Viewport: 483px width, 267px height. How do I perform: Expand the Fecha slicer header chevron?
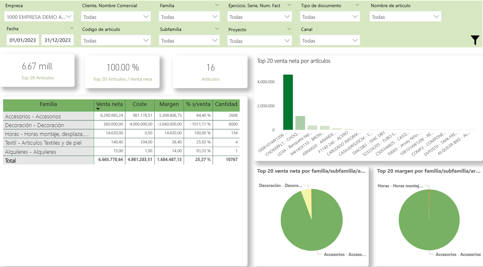(x=72, y=28)
